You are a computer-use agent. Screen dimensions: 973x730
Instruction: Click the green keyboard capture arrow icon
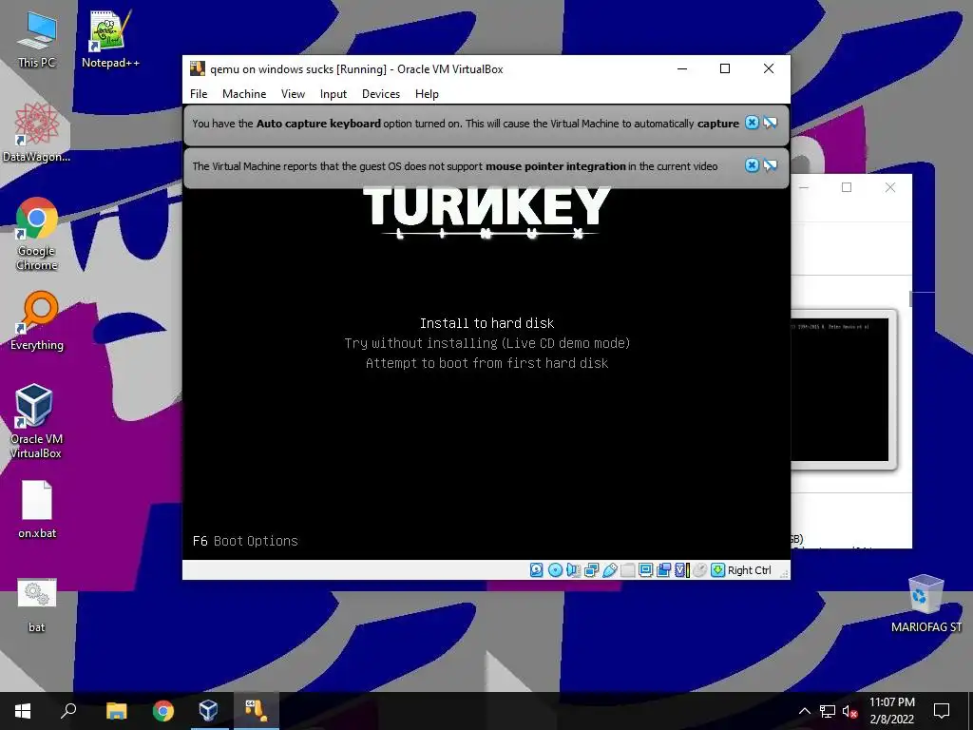[x=718, y=570]
